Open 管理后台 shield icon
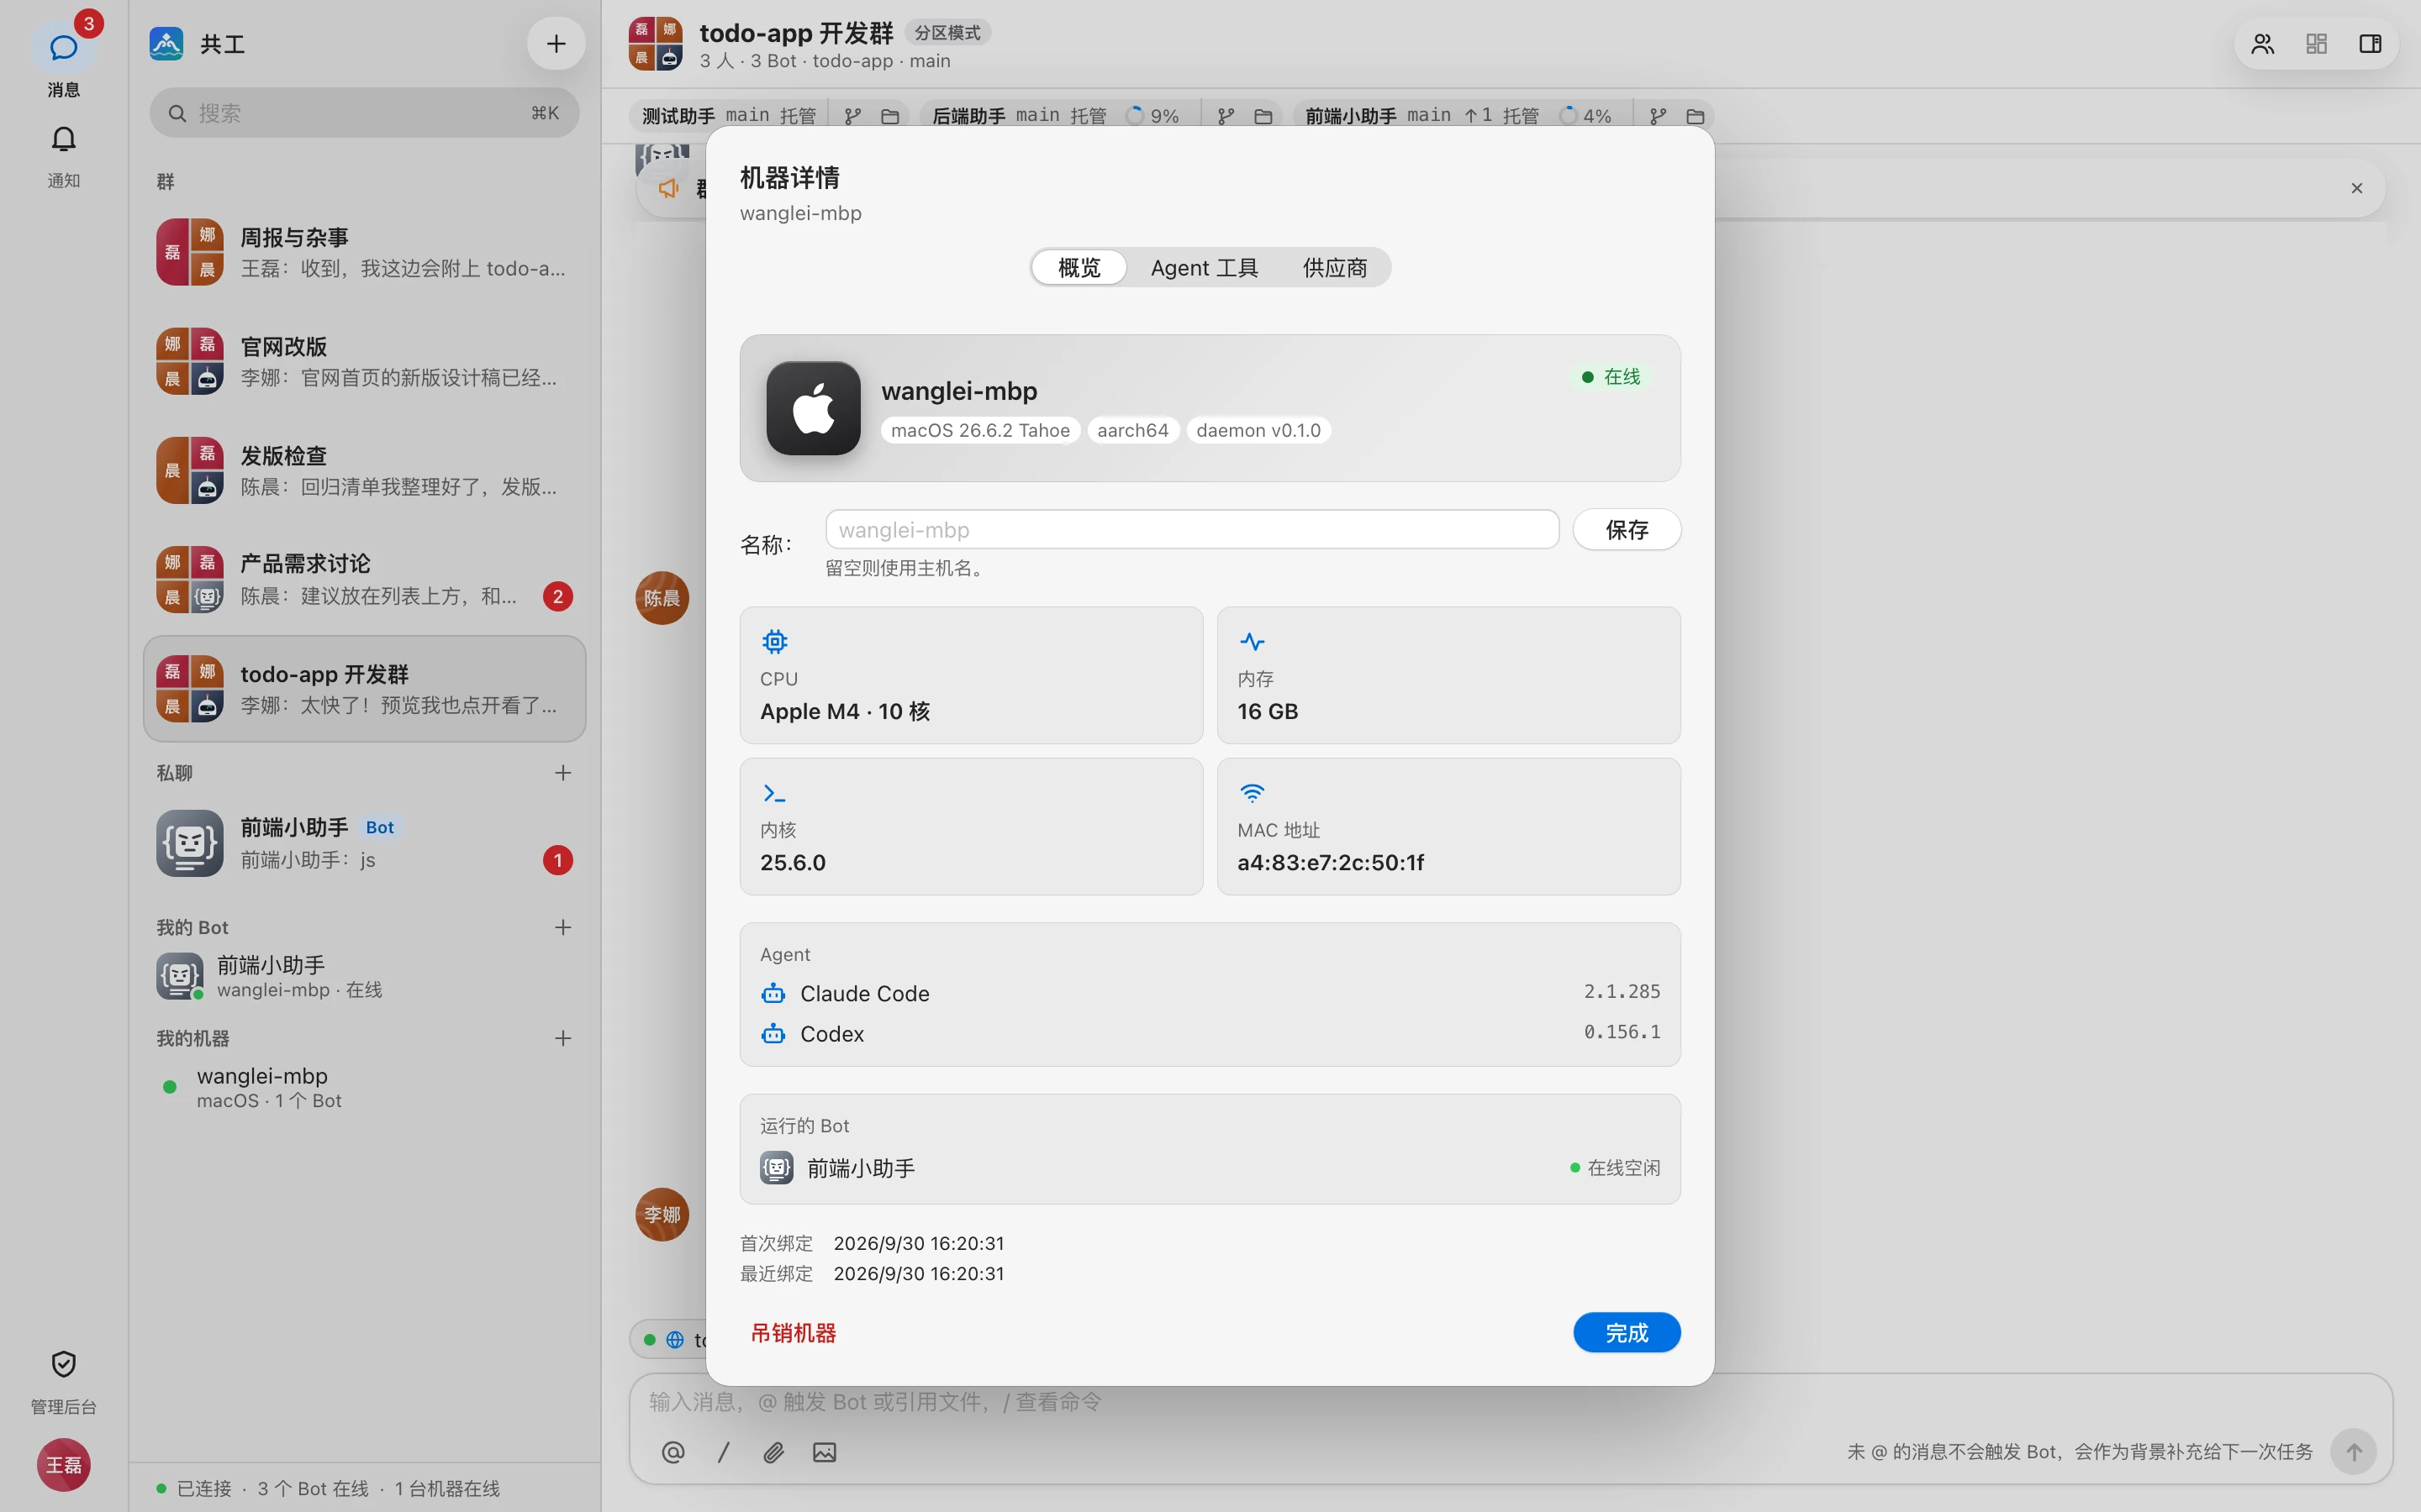Screen dimensions: 2421x1512 (63, 1364)
